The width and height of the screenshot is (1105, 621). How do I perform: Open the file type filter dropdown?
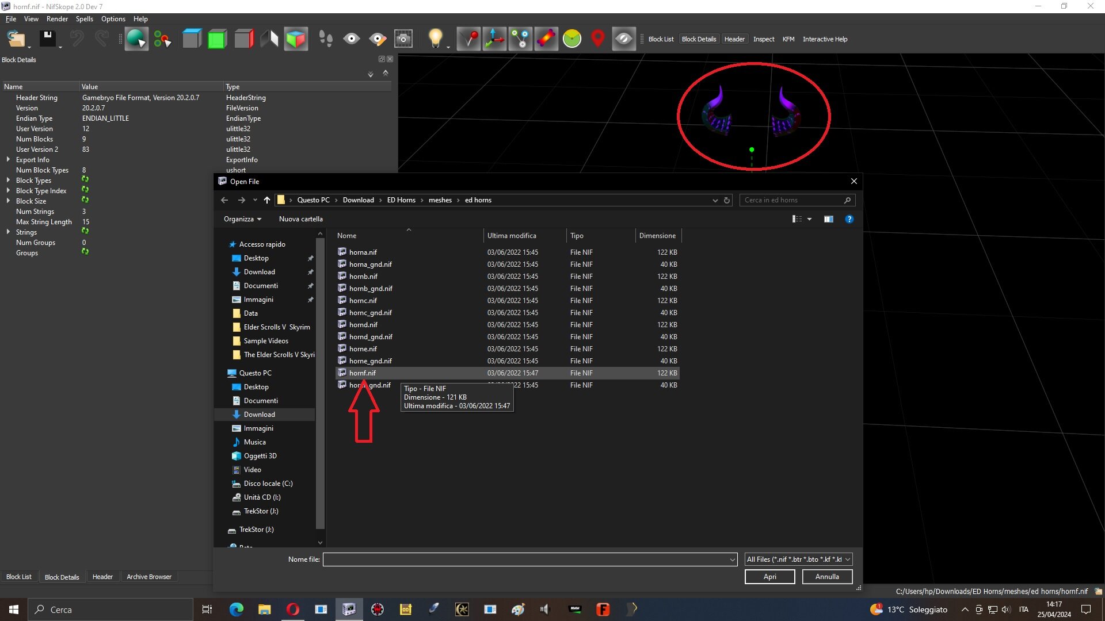point(798,559)
